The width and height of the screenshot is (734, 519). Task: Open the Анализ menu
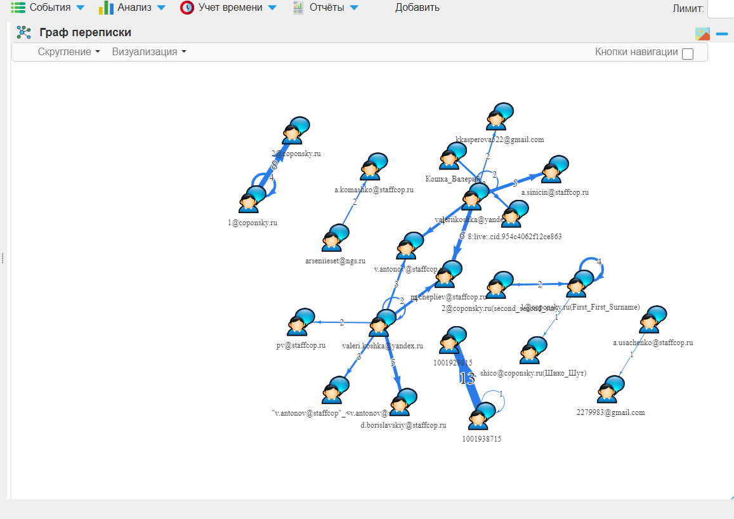133,8
